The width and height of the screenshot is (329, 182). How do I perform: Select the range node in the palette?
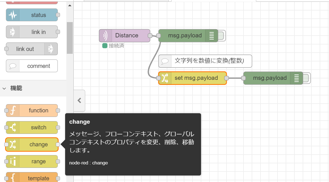click(32, 161)
